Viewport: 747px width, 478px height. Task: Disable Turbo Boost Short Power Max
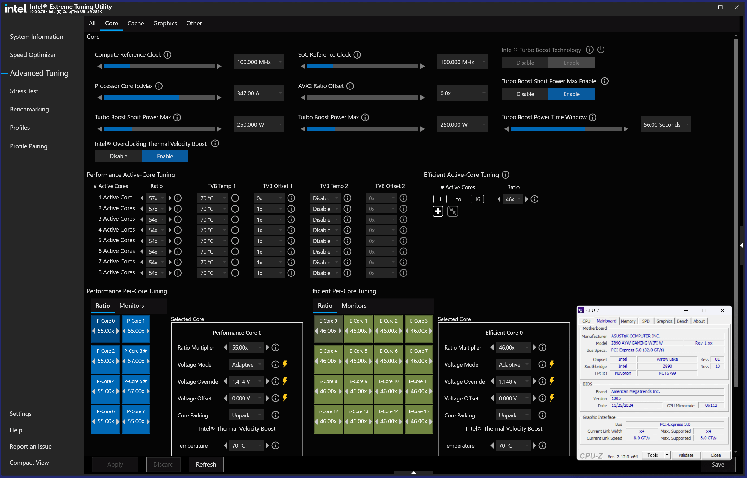click(x=525, y=94)
